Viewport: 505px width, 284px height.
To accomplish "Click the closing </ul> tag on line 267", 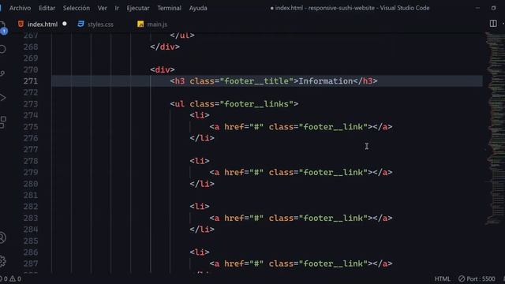I will click(182, 35).
